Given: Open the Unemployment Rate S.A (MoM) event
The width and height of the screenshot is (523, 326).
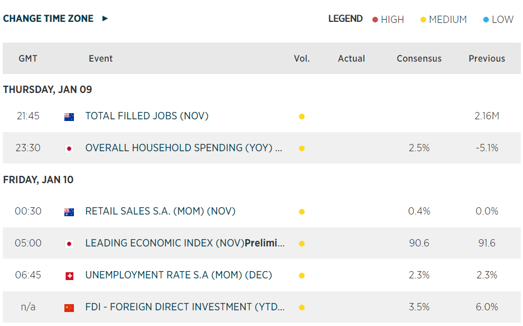Looking at the screenshot, I should (x=179, y=276).
